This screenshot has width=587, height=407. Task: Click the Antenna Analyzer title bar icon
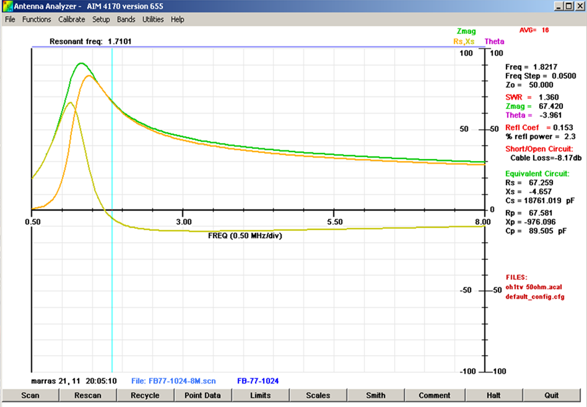tap(7, 6)
